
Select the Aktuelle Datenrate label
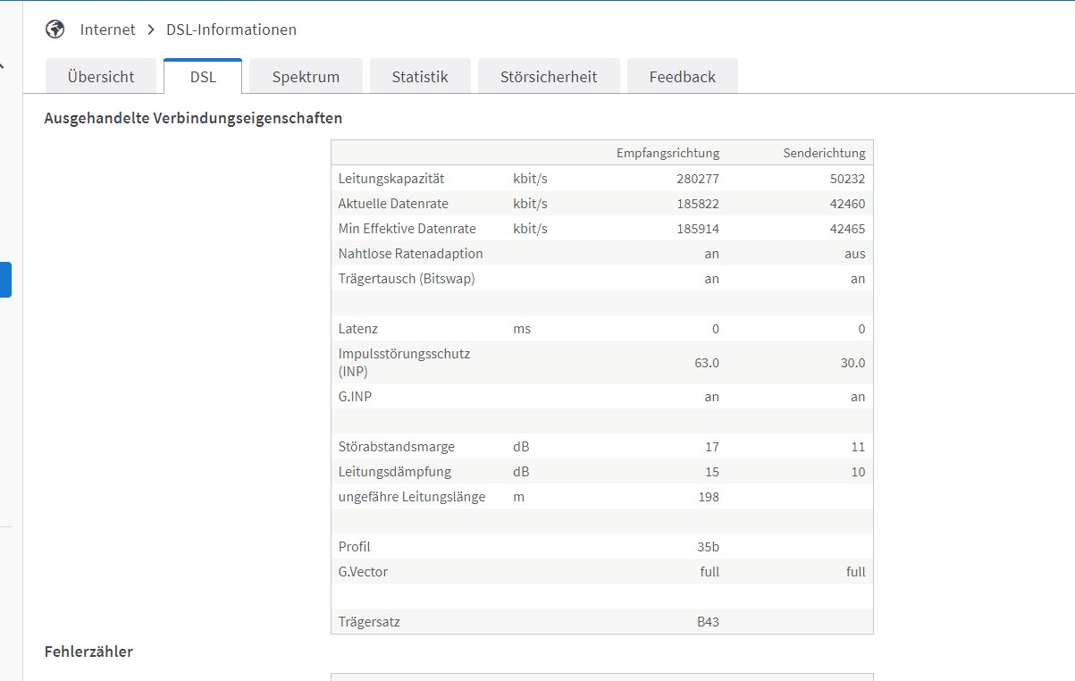pyautogui.click(x=393, y=204)
